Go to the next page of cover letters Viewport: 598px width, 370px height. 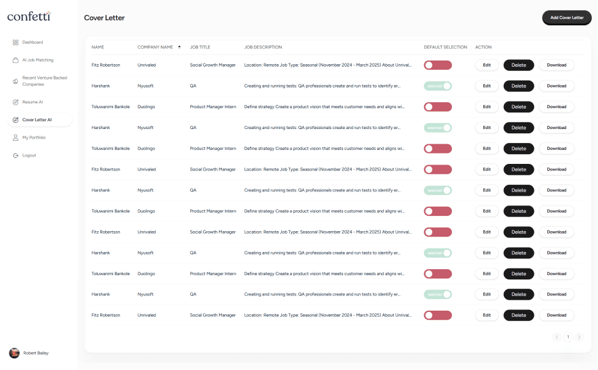coord(579,337)
